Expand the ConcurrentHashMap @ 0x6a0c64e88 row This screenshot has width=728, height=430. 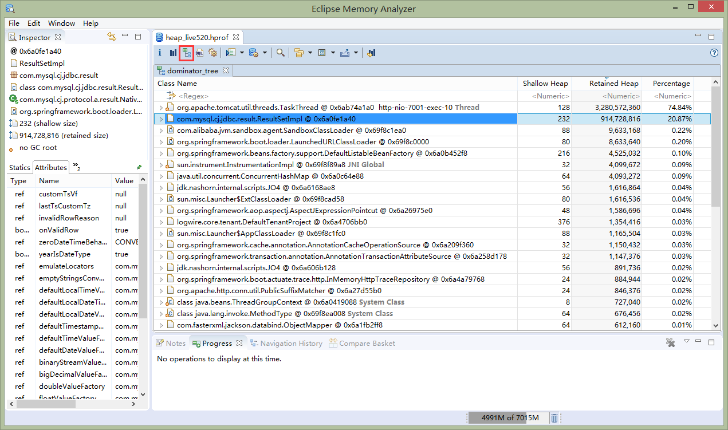coord(161,176)
